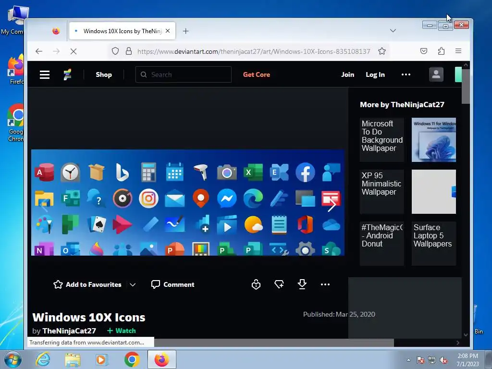
Task: Click the network tray icon
Action: point(432,360)
